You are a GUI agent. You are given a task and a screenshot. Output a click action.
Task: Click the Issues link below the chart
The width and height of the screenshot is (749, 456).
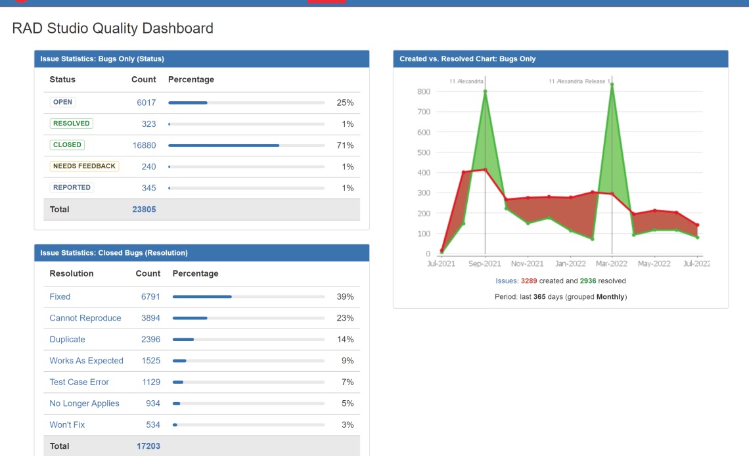(506, 281)
